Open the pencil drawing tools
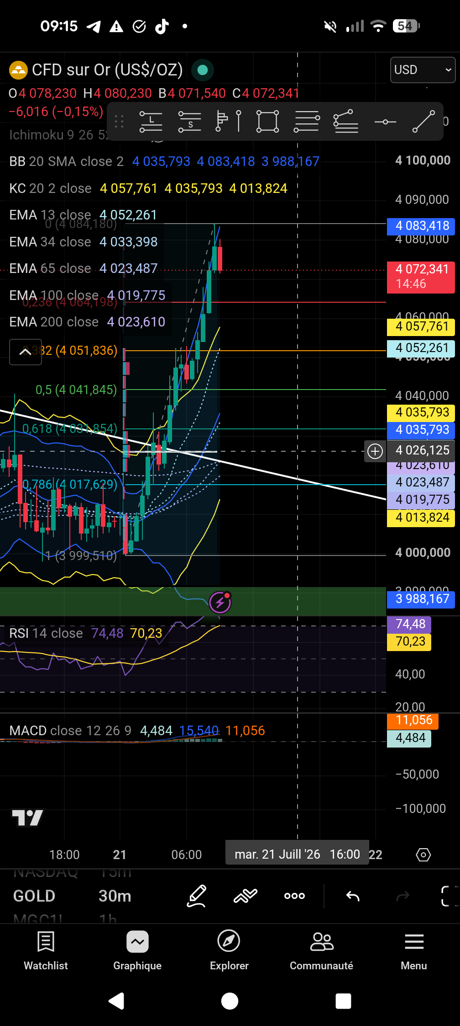The height and width of the screenshot is (1026, 460). point(197,896)
